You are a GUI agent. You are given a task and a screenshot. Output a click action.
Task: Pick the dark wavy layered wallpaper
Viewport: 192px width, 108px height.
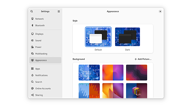[x=137, y=73]
